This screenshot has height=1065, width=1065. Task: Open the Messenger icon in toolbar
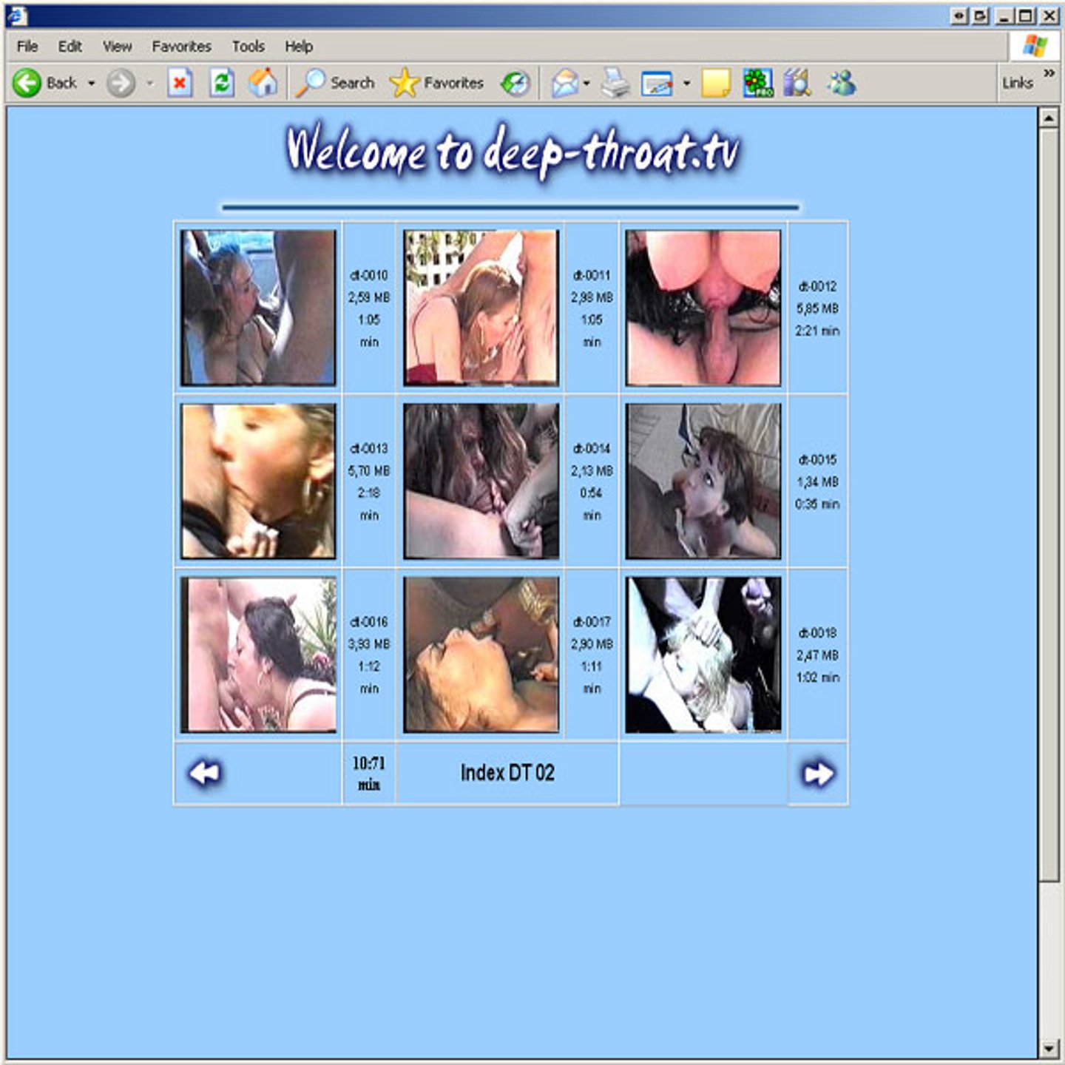point(842,83)
